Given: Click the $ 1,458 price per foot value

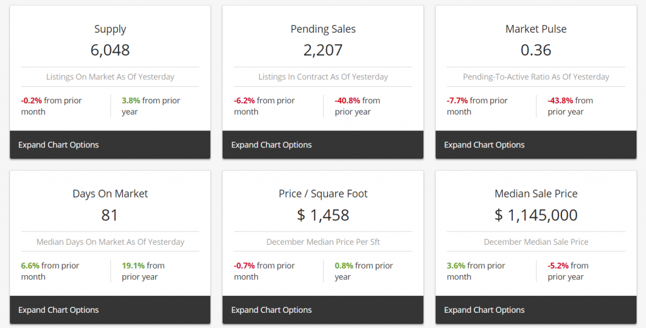Looking at the screenshot, I should [x=323, y=215].
